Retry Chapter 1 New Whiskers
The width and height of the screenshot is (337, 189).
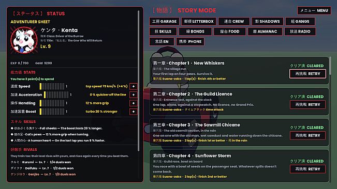tap(307, 74)
